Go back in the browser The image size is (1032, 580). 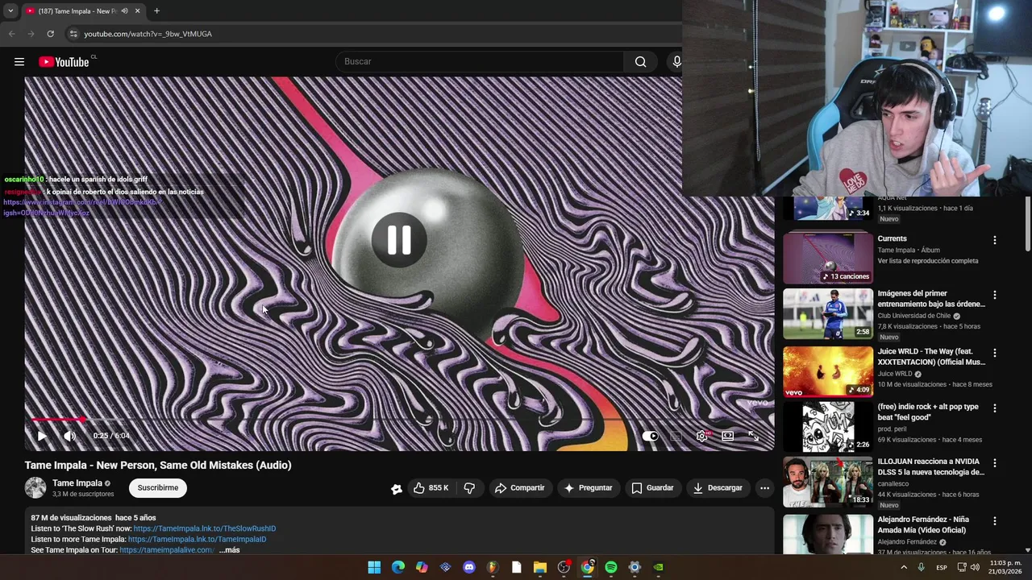click(11, 34)
